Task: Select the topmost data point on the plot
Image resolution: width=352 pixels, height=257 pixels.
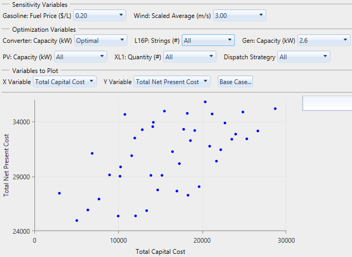Action: coord(205,102)
